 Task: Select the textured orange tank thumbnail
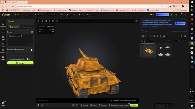click(x=148, y=51)
